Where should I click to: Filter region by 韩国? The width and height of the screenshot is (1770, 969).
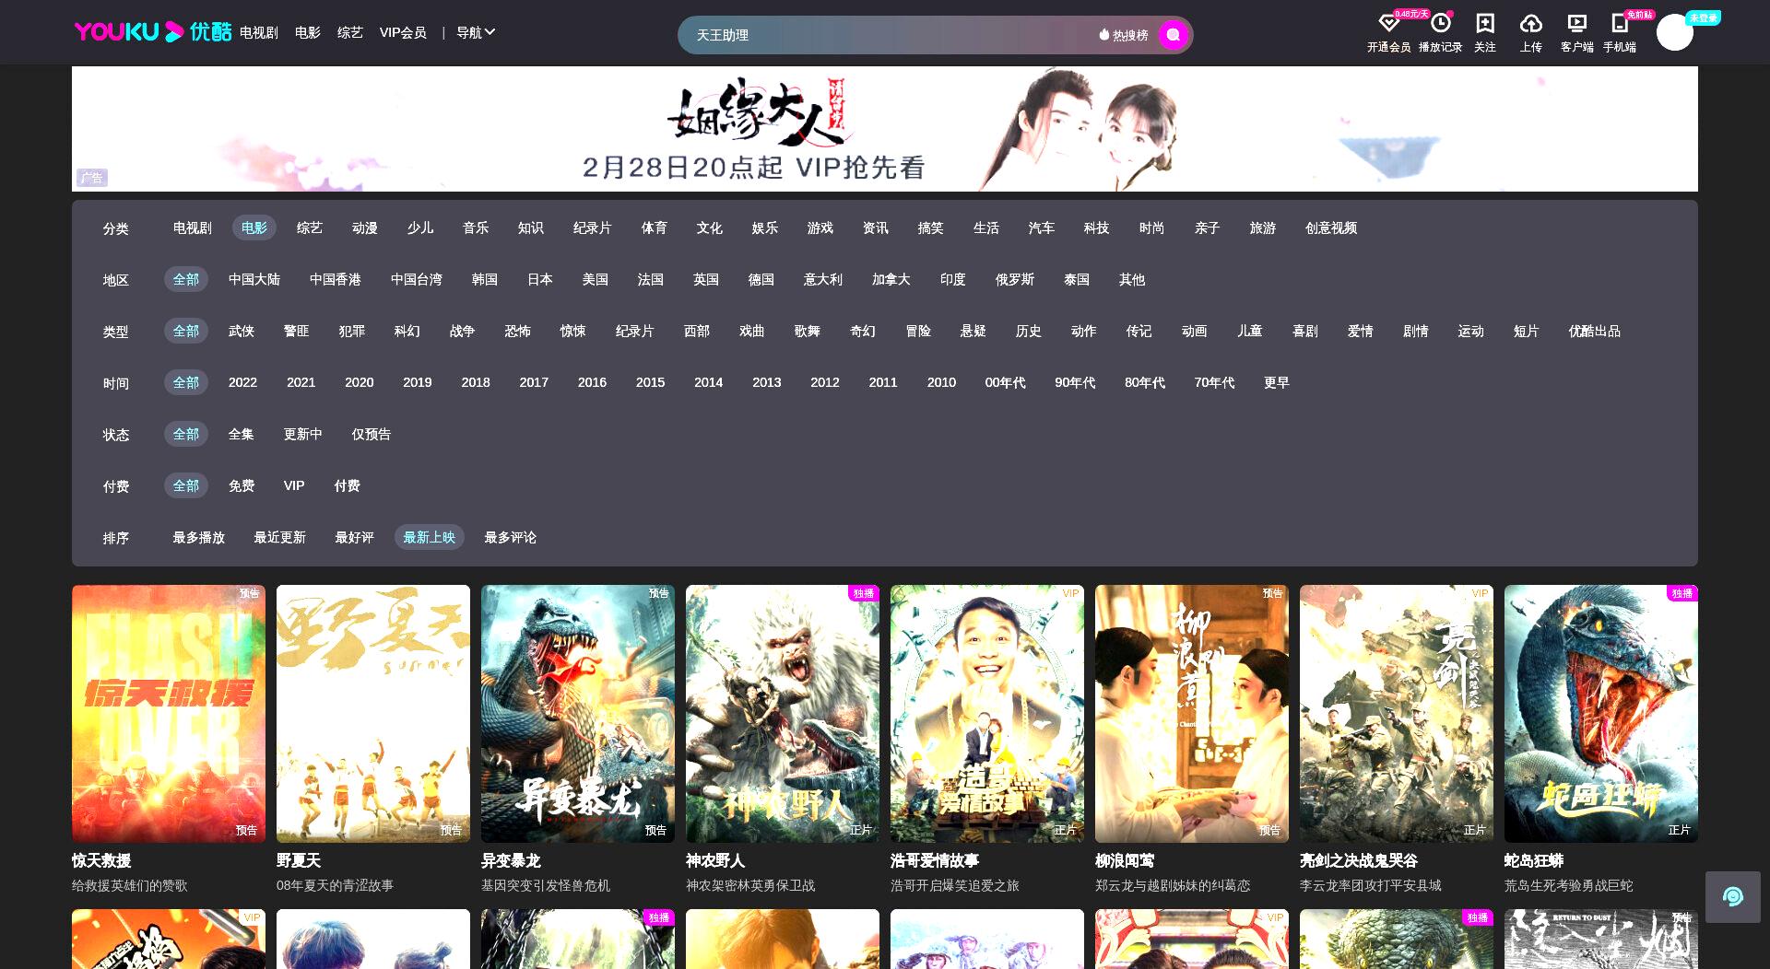pyautogui.click(x=484, y=279)
